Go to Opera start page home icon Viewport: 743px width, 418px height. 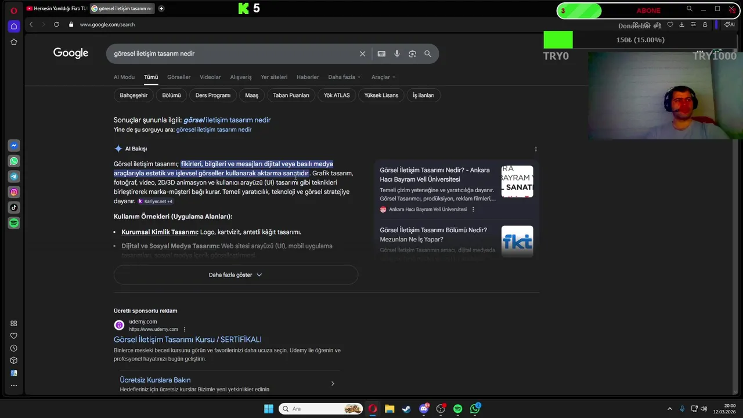14,26
